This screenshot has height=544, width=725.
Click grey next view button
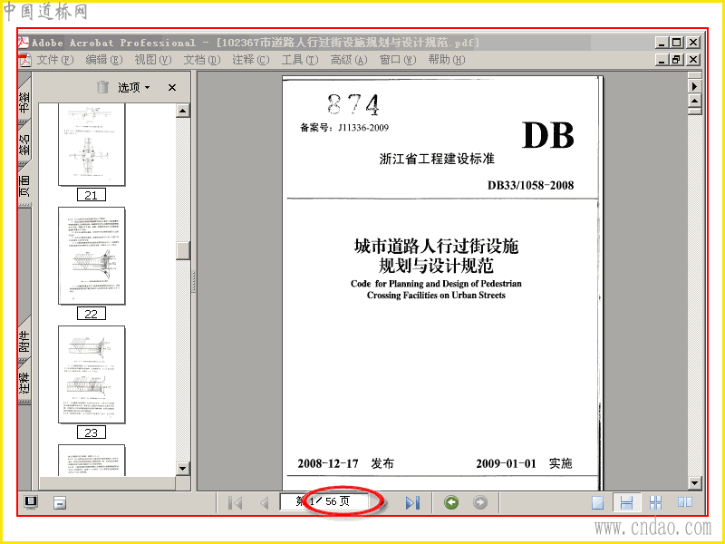tap(480, 502)
